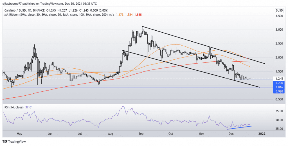Click the Jun label on time axis

coord(50,134)
